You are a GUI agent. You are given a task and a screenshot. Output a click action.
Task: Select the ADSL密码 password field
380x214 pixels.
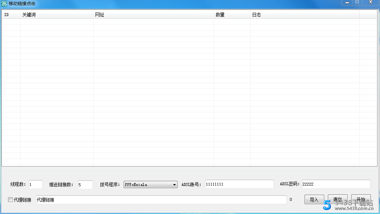pyautogui.click(x=336, y=184)
